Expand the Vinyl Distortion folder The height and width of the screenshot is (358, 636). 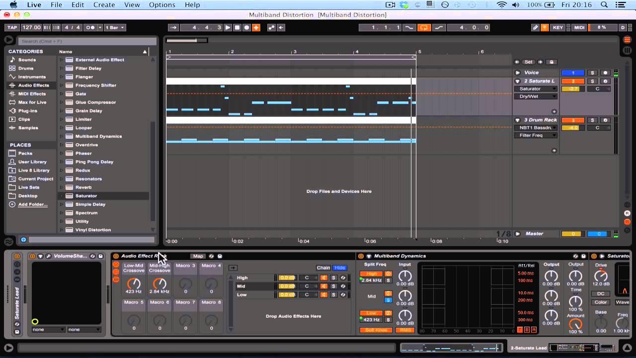tap(62, 230)
